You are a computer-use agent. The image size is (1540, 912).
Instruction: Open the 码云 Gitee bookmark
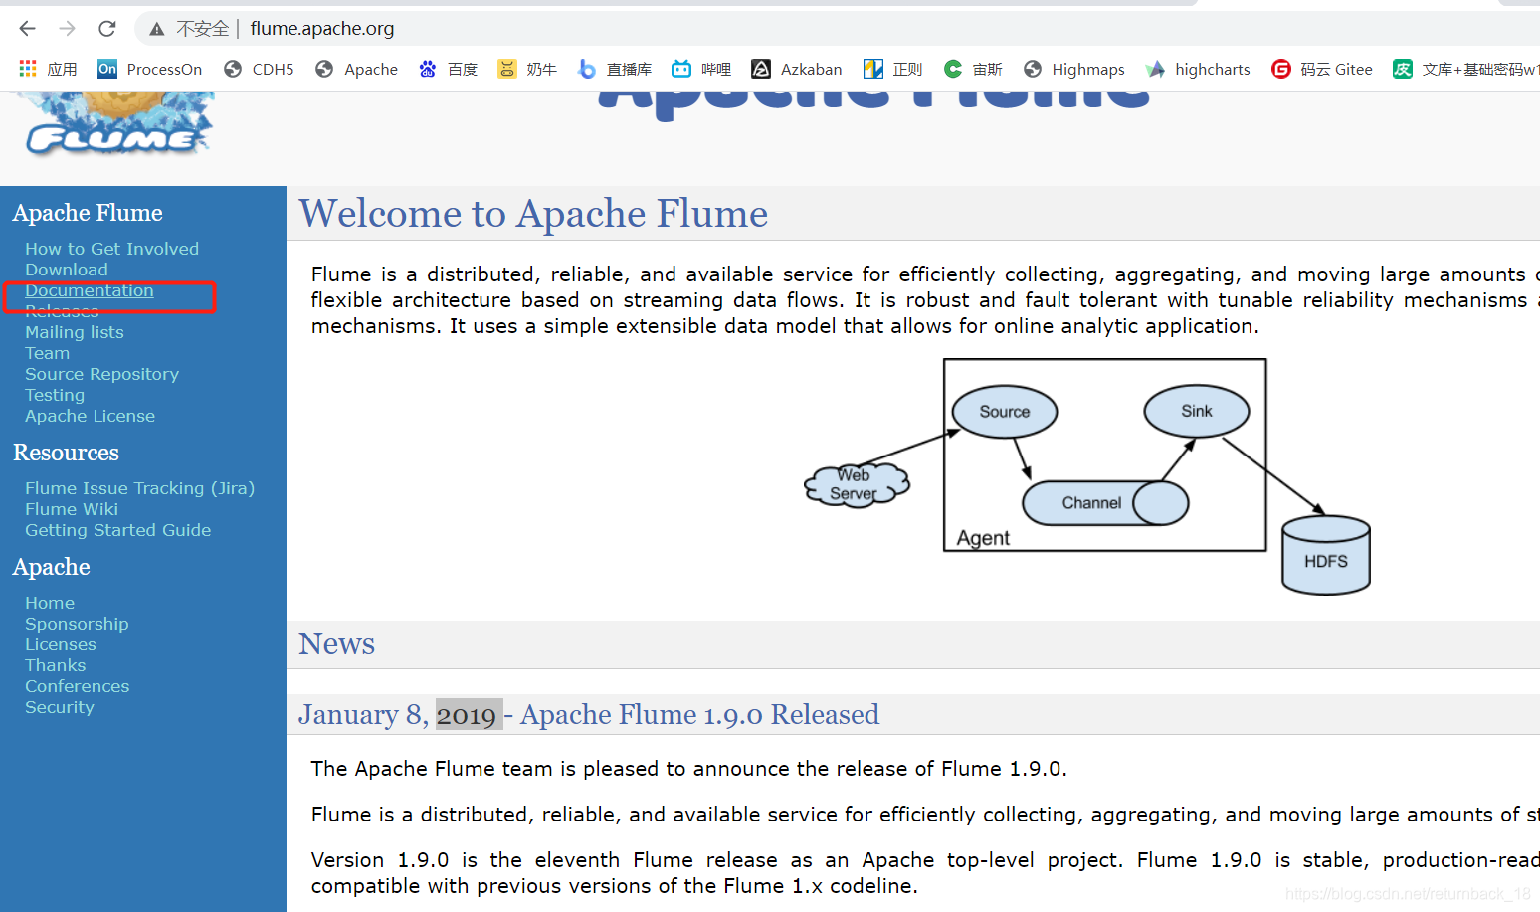(x=1322, y=69)
